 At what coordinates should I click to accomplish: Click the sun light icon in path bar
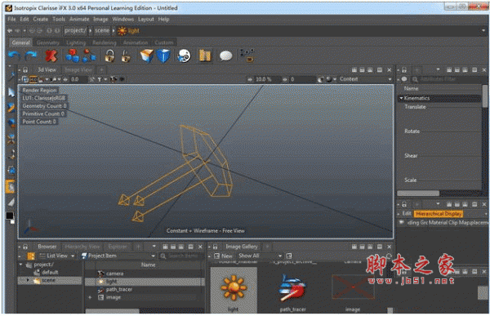click(x=122, y=31)
